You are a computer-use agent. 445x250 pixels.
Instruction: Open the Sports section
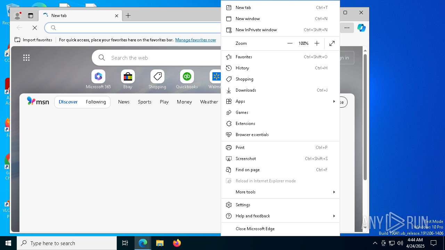point(145,102)
